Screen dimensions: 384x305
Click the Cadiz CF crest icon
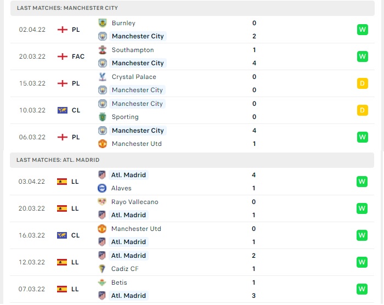coord(102,269)
